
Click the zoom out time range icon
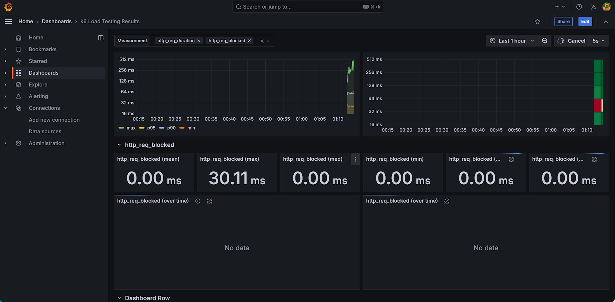click(x=545, y=41)
